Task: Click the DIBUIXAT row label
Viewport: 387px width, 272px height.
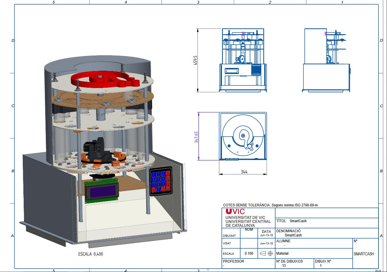Action: pos(229,236)
